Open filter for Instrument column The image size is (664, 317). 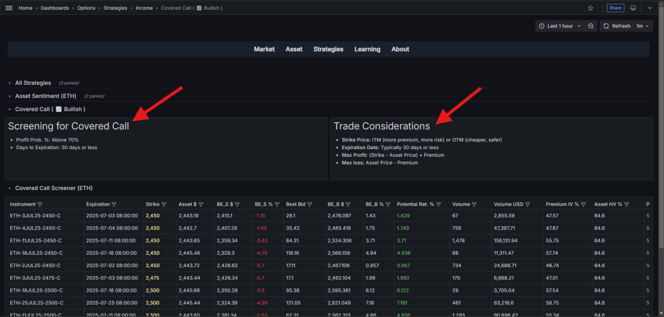(40, 204)
